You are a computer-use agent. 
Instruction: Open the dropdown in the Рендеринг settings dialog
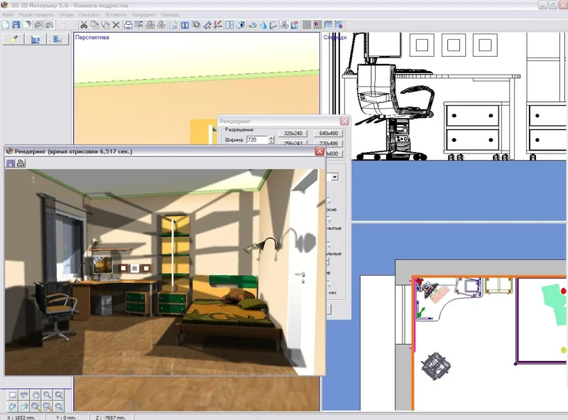coord(334,177)
